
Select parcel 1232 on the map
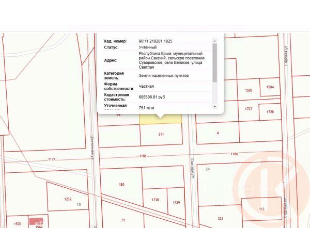(x=68, y=199)
